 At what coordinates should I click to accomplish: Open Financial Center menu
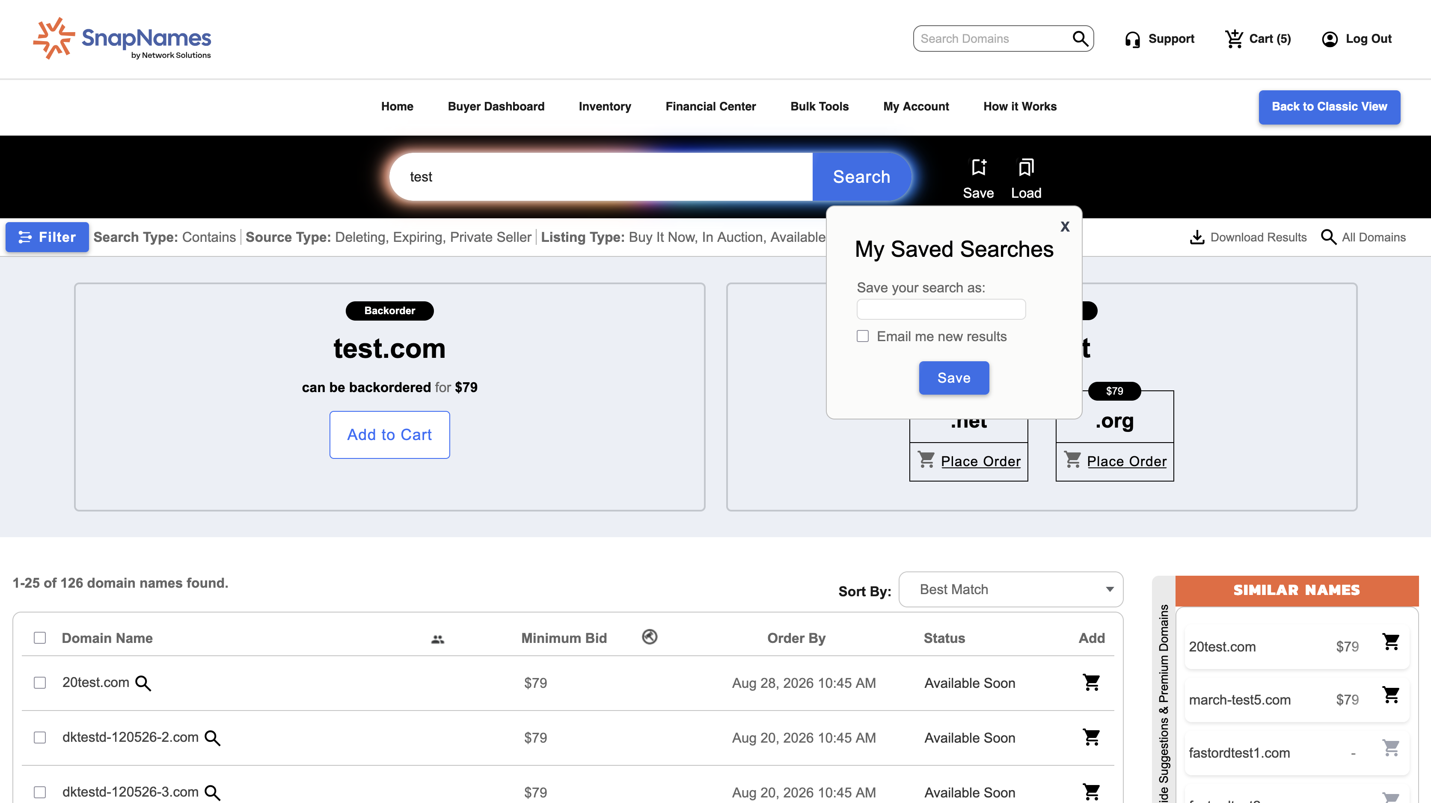(710, 106)
